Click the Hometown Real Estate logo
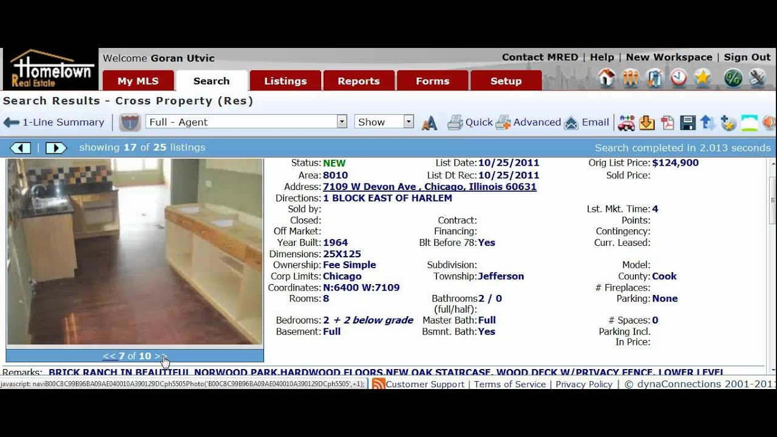Image resolution: width=777 pixels, height=437 pixels. point(51,69)
